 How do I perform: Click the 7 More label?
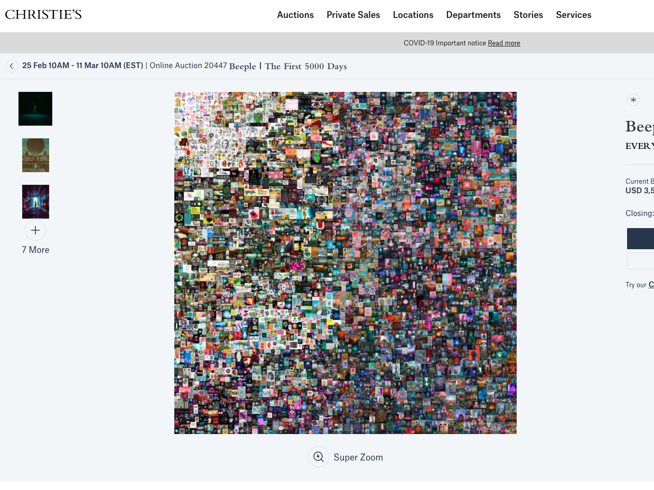coord(35,250)
